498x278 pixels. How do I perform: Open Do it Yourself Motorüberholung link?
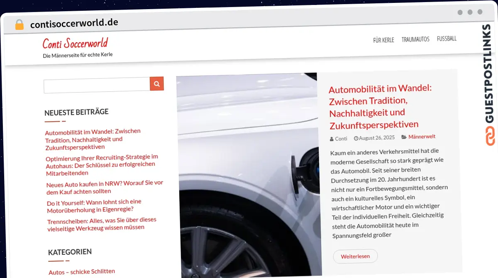click(94, 205)
